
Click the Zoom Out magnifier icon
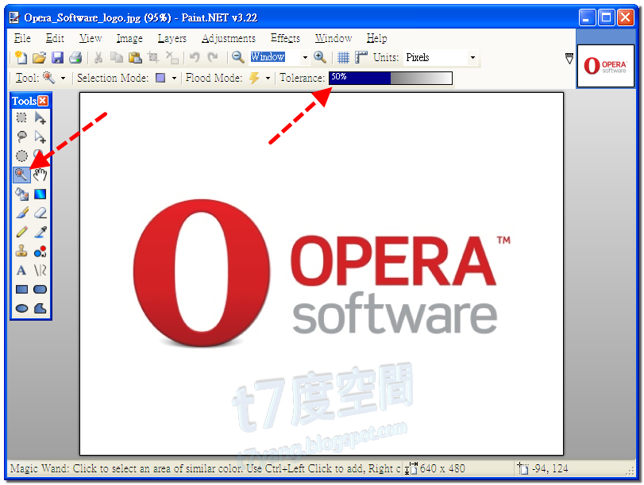238,57
